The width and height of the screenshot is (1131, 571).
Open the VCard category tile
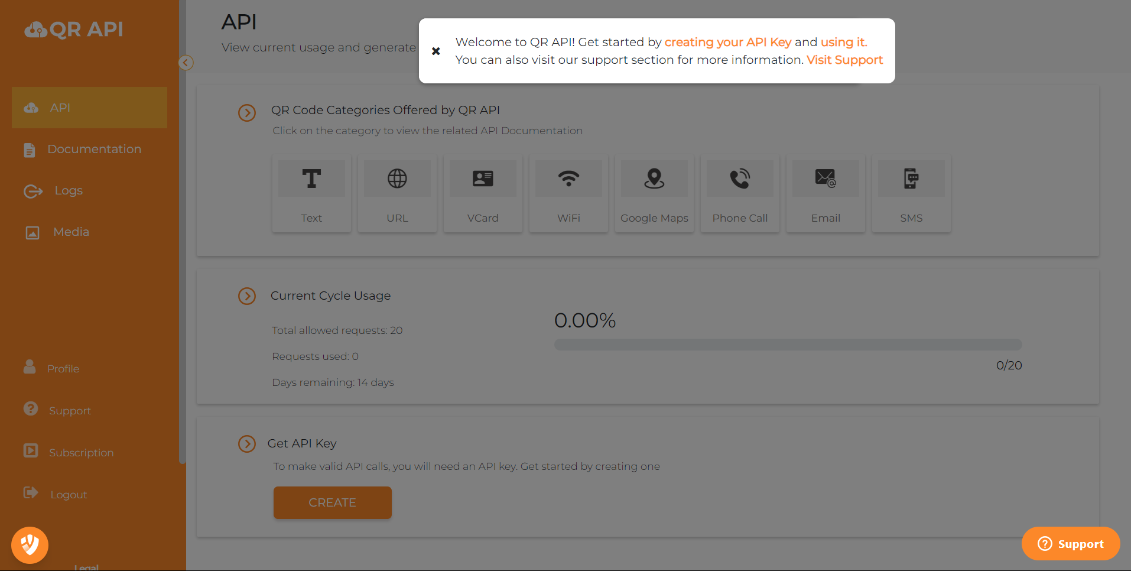[x=483, y=193]
